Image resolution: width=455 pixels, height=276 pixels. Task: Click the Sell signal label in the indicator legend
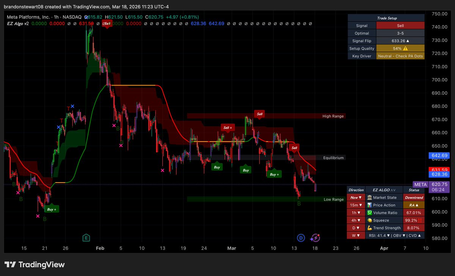click(107, 23)
